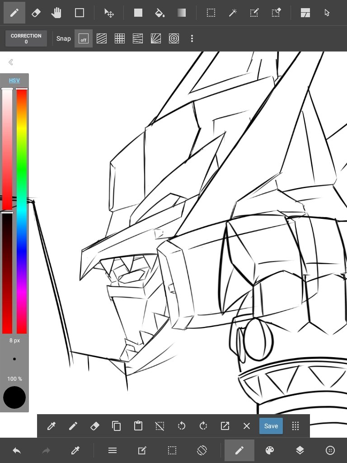This screenshot has height=463, width=347.
Task: Rotate canvas counterclockwise
Action: click(182, 426)
